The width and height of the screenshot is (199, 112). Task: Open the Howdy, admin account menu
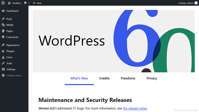tap(187, 3)
